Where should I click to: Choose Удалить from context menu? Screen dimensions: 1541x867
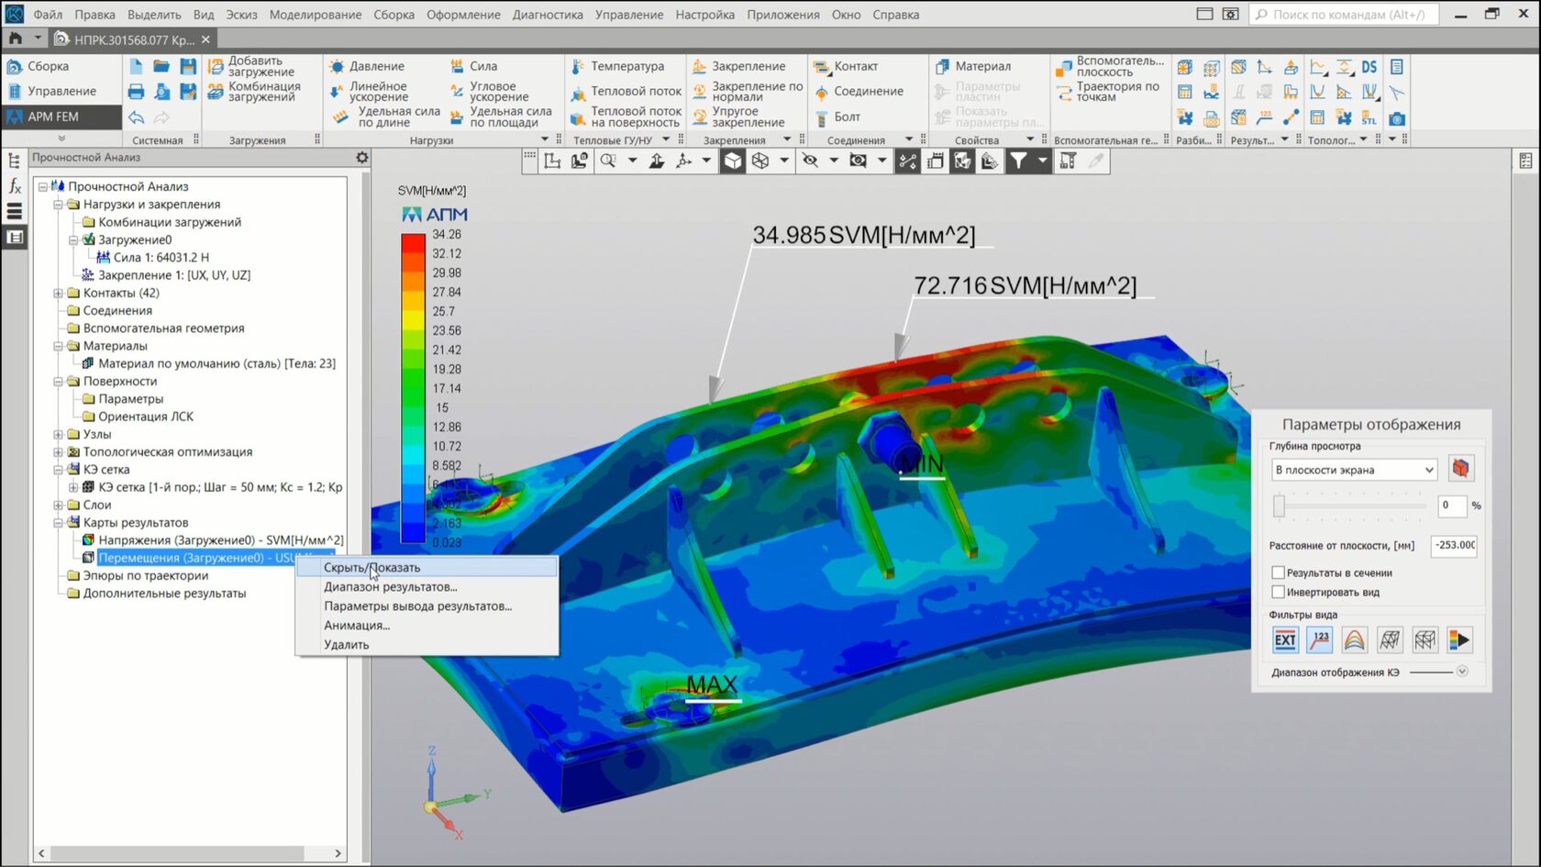click(427, 644)
